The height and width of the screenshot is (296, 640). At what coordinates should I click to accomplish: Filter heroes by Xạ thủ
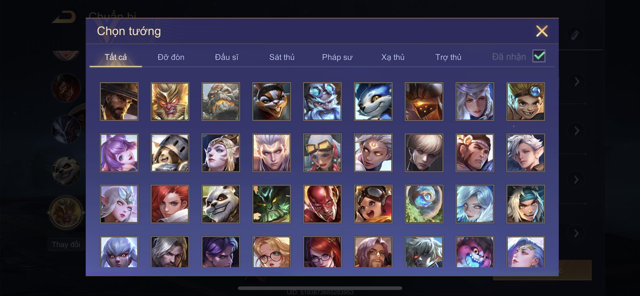coord(393,57)
